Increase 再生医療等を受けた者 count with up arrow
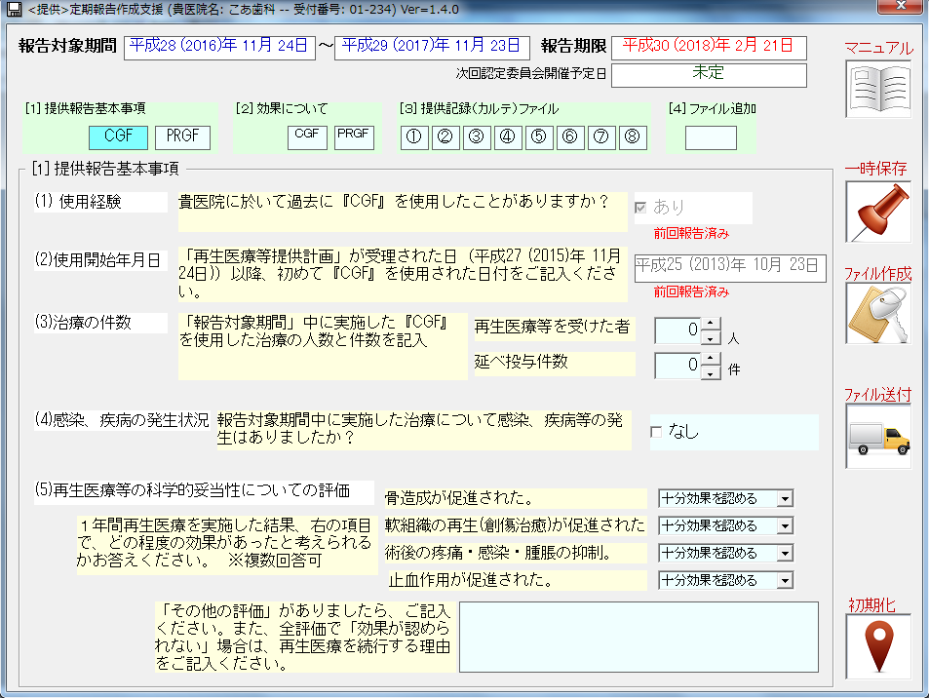The height and width of the screenshot is (698, 929). point(711,324)
